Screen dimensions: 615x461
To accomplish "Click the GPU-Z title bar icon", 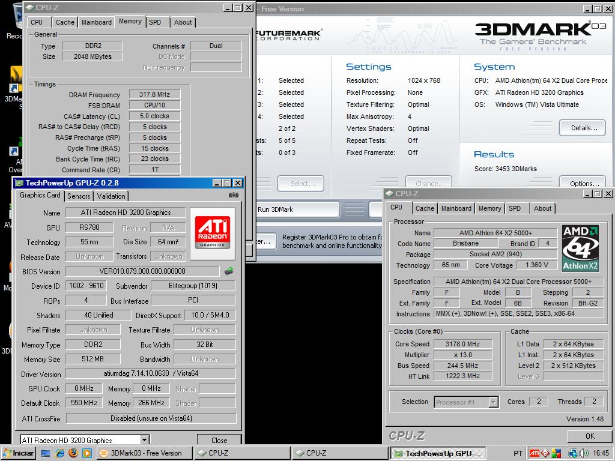I will point(19,182).
